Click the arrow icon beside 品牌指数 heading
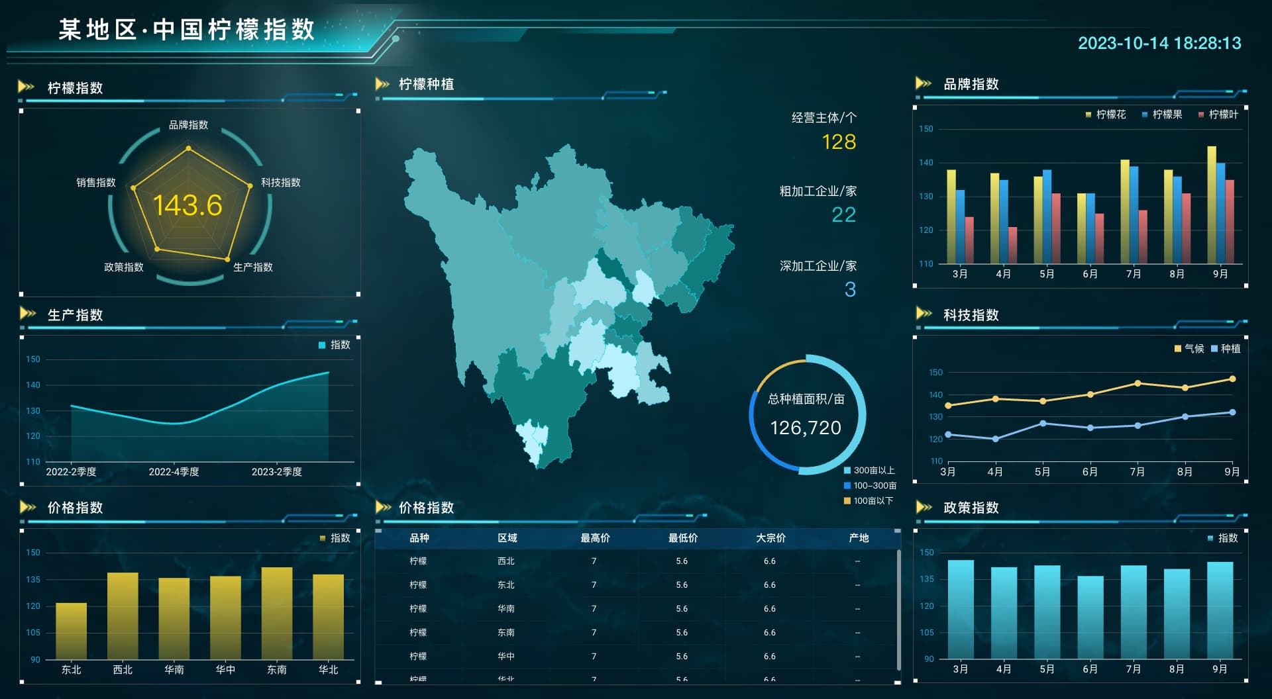Screen dimensions: 1272x699 point(923,83)
